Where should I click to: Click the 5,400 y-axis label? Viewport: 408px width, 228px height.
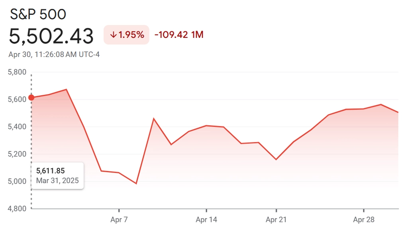coord(17,127)
